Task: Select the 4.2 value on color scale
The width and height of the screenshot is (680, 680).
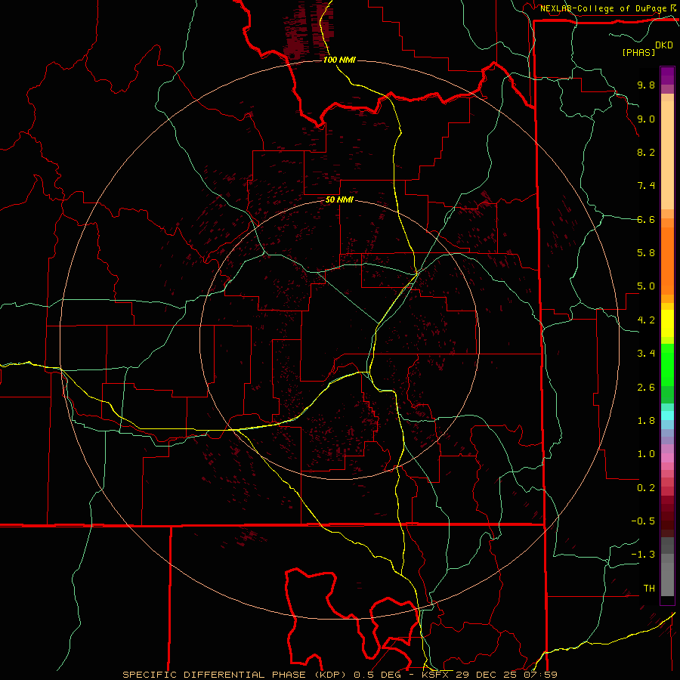Action: tap(646, 320)
